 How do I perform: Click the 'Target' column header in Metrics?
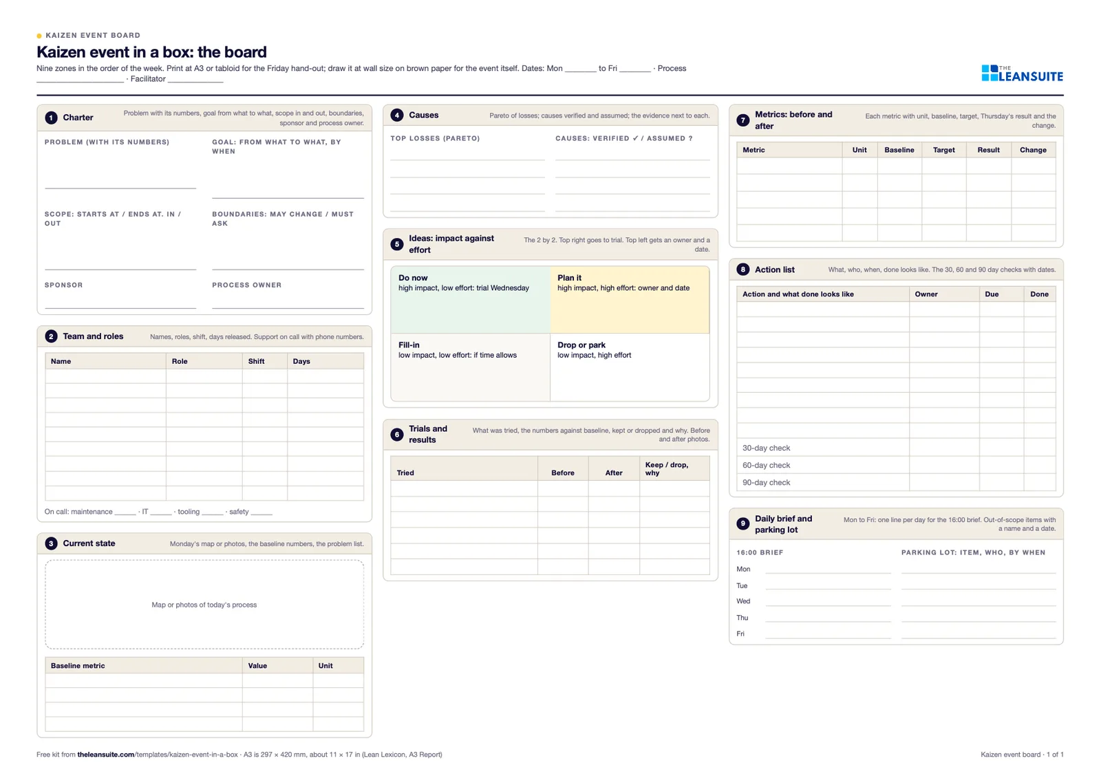[943, 150]
